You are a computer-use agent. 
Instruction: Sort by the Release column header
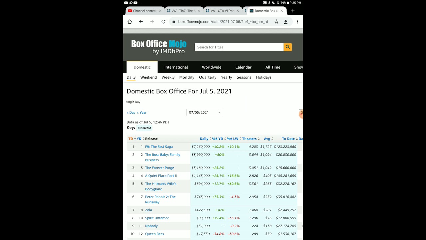click(x=151, y=139)
